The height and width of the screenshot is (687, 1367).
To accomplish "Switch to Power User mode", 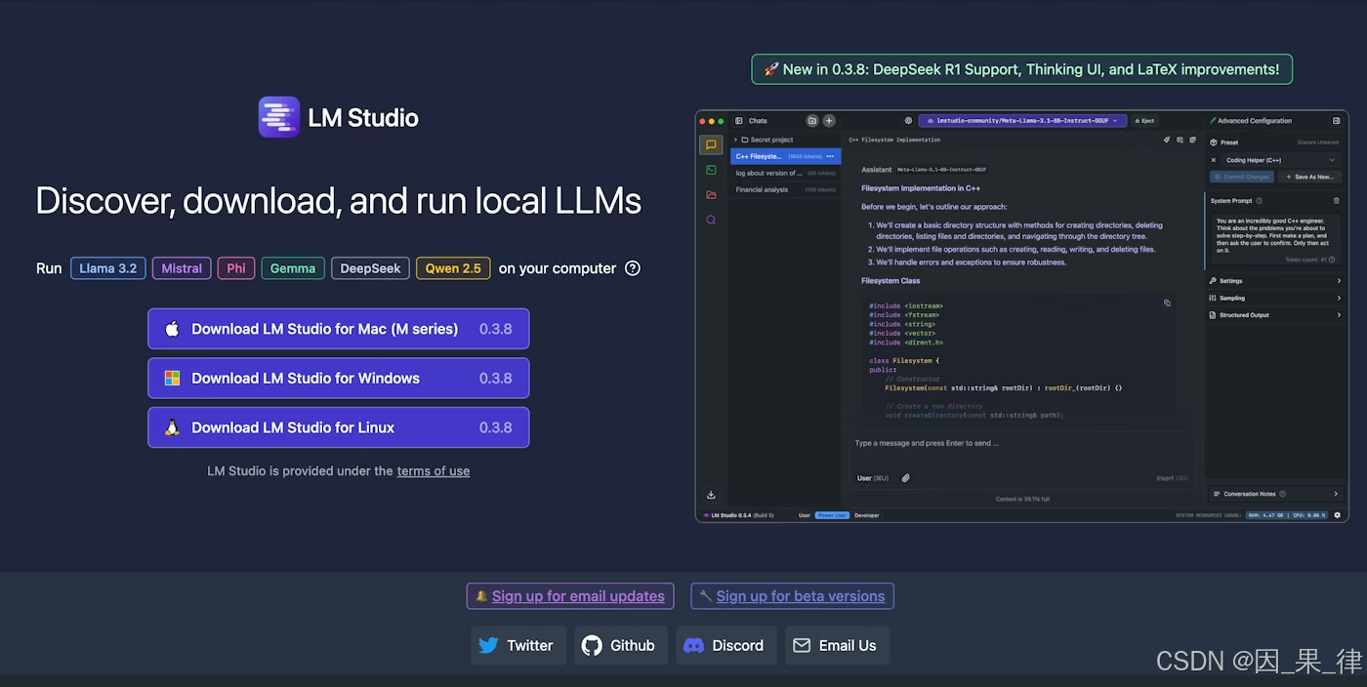I will (x=832, y=514).
